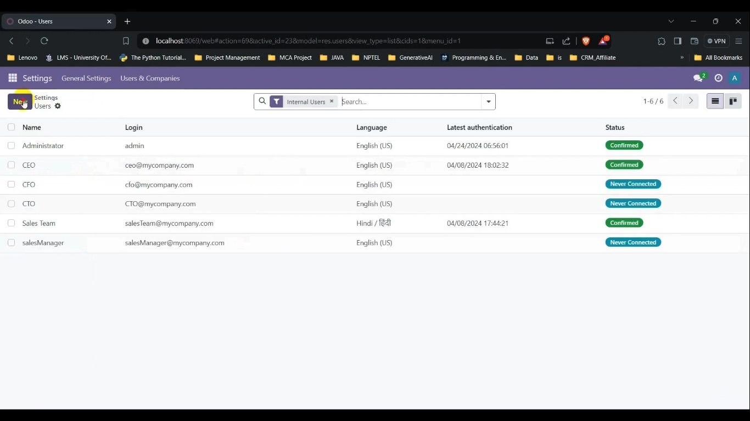The image size is (750, 421).
Task: Check the salesManager row checkbox
Action: pyautogui.click(x=11, y=243)
